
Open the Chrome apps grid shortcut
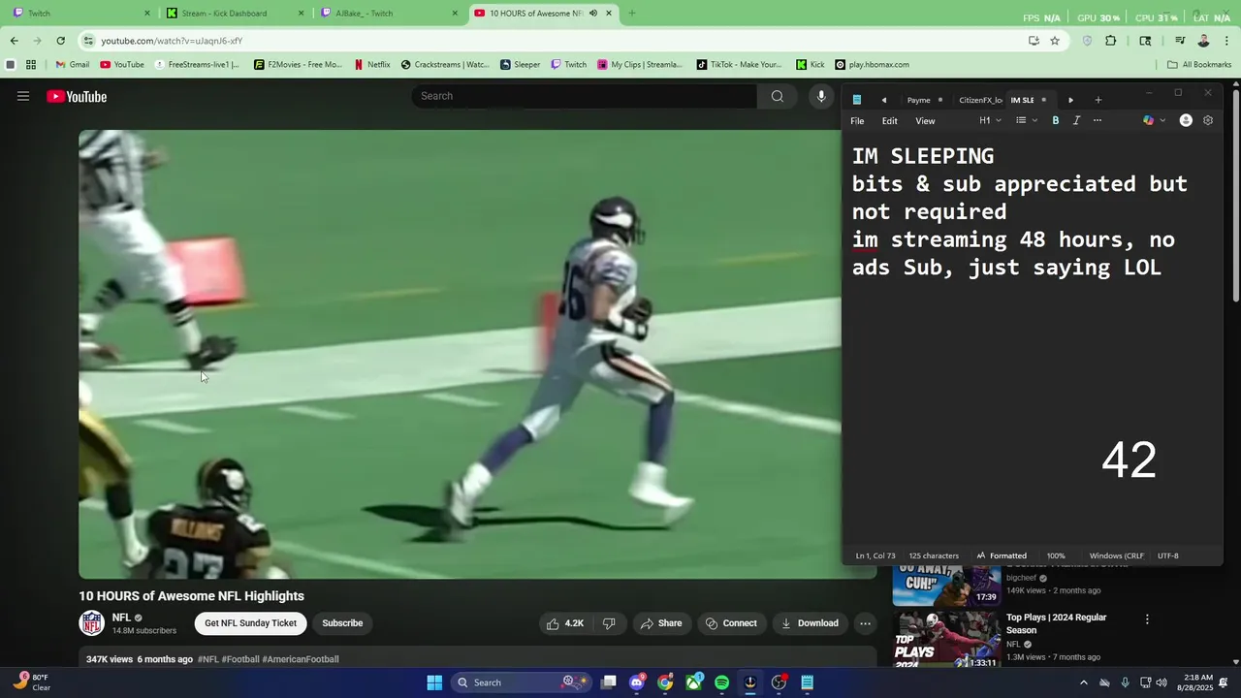coord(31,65)
